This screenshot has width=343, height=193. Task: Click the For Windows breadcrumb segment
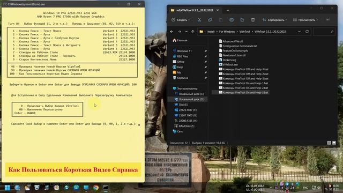(227, 32)
